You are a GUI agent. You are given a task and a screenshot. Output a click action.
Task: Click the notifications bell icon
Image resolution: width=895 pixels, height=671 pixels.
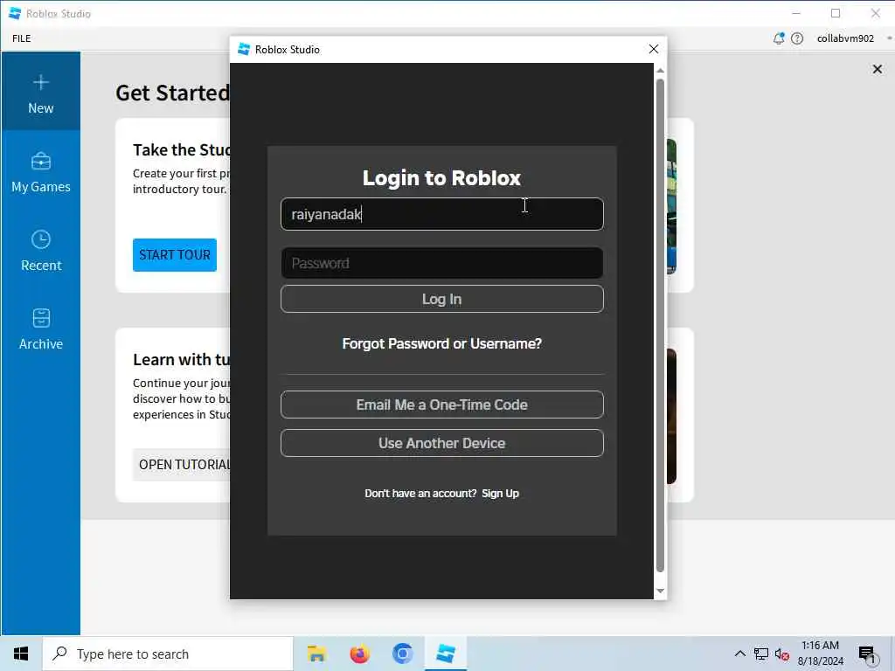click(779, 38)
